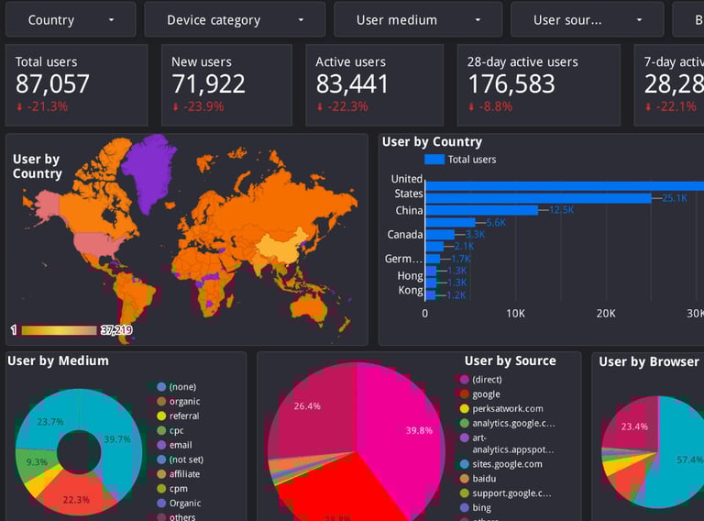
Task: Click the sites.google.com legend entry
Action: (501, 464)
